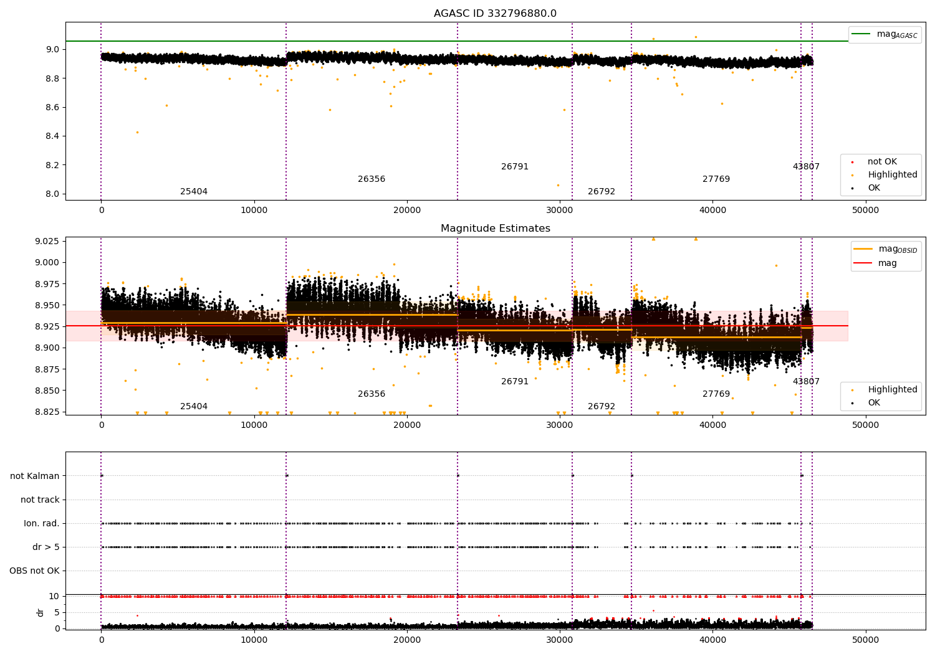
Task: Click y-tick 8.6 on the top plot
Action: pos(52,108)
